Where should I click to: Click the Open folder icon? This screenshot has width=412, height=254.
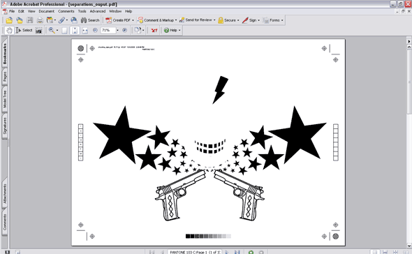pyautogui.click(x=9, y=20)
